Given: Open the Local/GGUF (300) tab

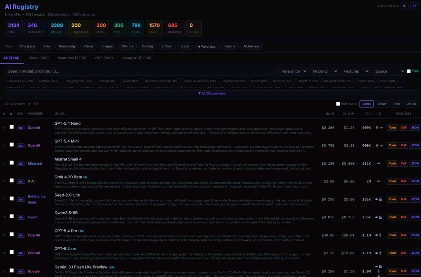Looking at the screenshot, I should (137, 58).
